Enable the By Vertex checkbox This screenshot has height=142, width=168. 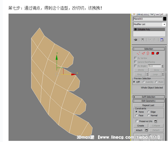point(135,58)
